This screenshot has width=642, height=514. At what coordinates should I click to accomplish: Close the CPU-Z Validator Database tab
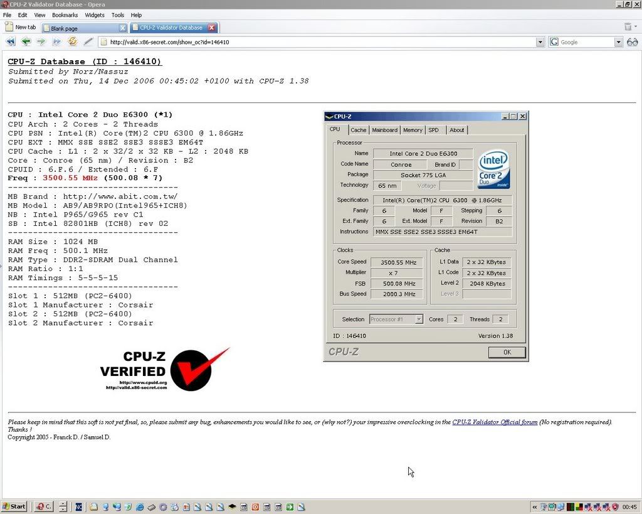(x=211, y=28)
